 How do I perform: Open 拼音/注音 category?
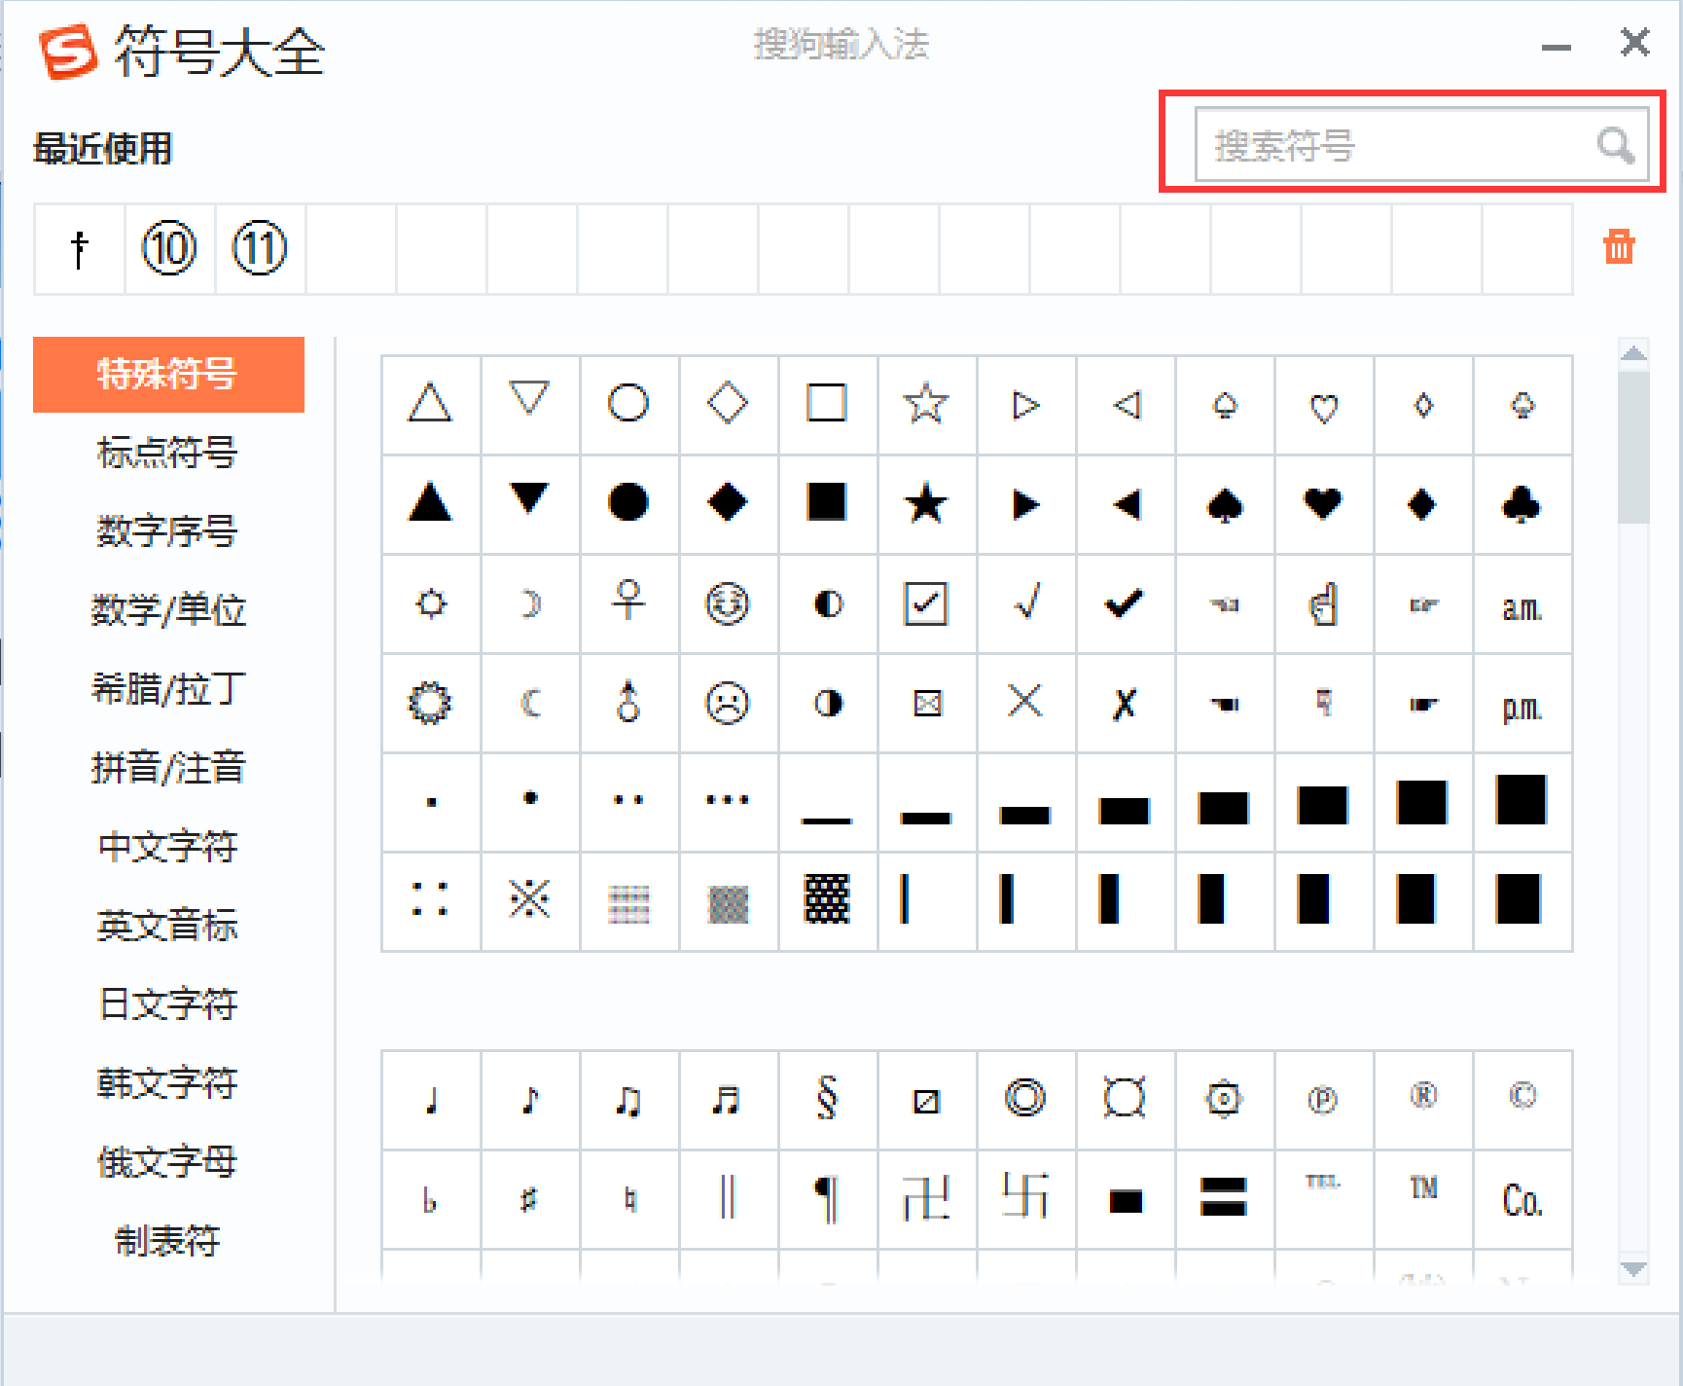pyautogui.click(x=168, y=768)
